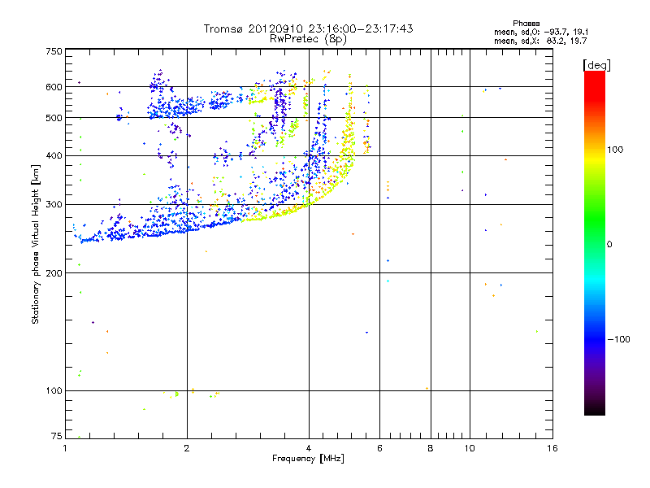Click the y-axis tick label '100'
This screenshot has height=488, width=650.
(54, 391)
